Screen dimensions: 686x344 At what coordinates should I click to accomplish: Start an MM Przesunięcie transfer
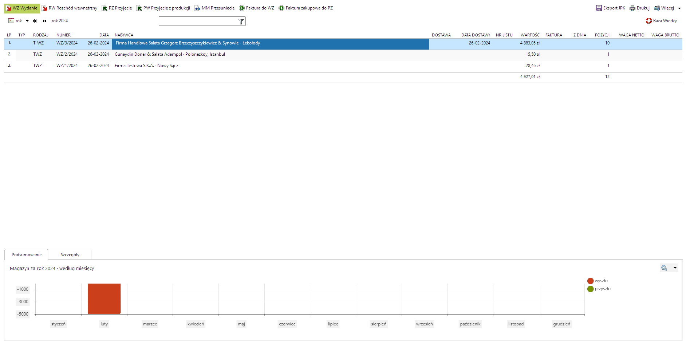point(214,8)
